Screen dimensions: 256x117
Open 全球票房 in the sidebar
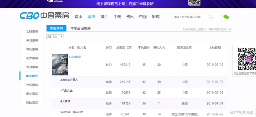32,85
